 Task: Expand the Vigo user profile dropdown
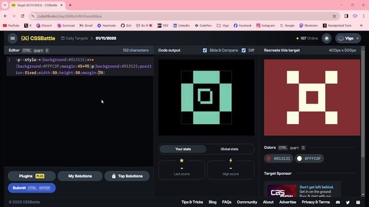(x=348, y=39)
